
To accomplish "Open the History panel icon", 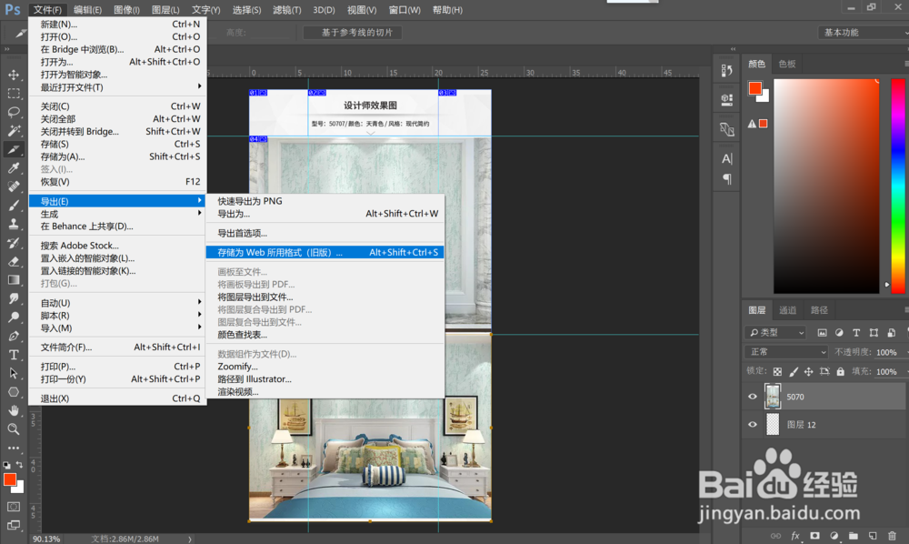I will click(726, 70).
